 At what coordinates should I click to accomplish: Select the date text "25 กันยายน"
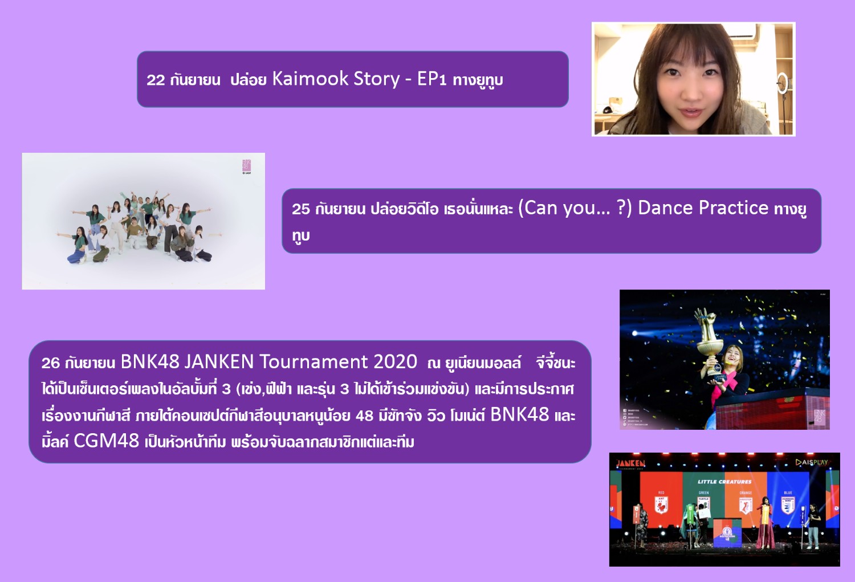coord(329,209)
